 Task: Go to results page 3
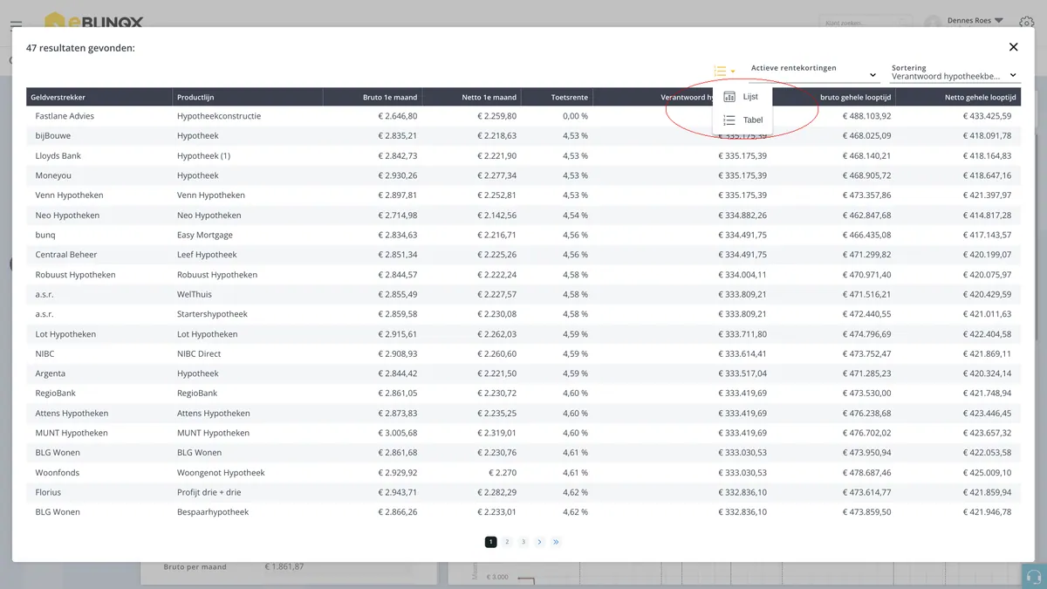[x=523, y=542]
